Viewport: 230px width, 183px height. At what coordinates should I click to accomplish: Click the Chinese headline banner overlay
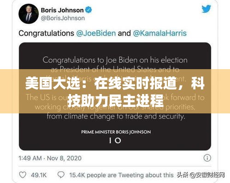[115, 91]
